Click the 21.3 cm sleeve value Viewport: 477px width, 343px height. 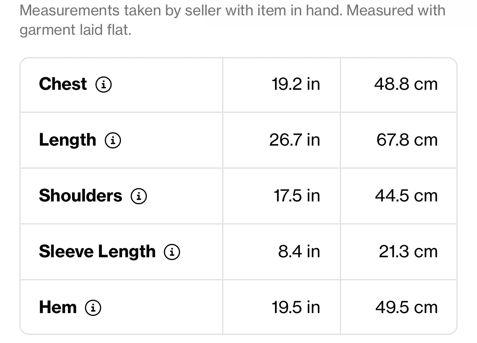pyautogui.click(x=408, y=252)
